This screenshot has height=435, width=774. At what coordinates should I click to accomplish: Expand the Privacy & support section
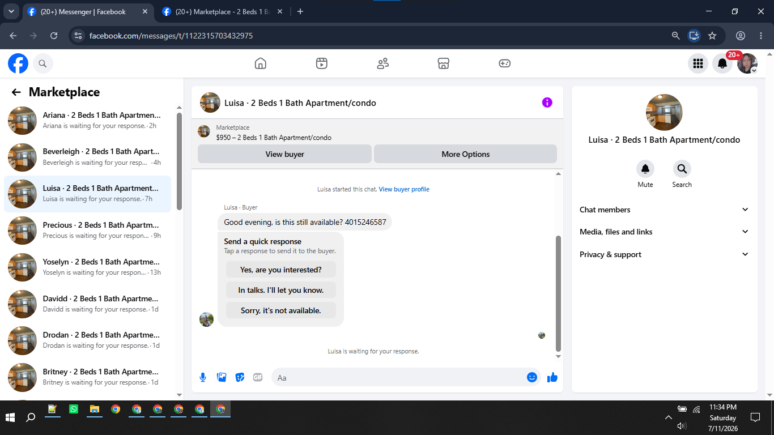pos(664,254)
